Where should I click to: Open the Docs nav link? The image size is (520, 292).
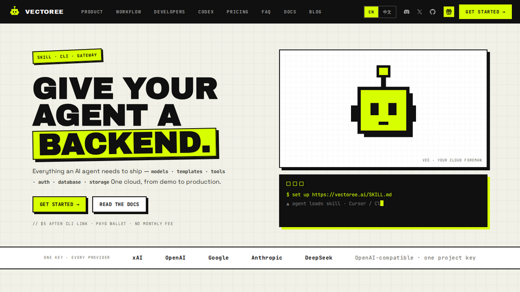290,11
